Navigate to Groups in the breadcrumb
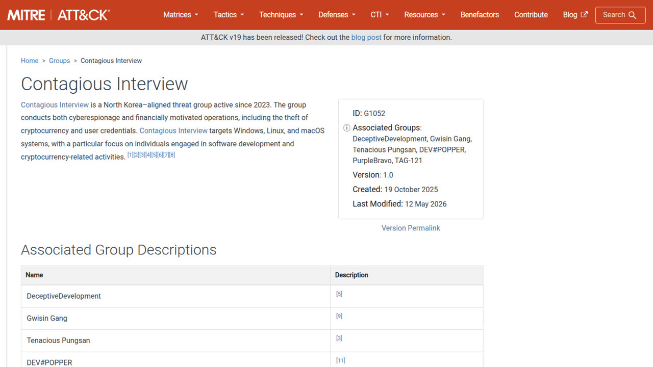The height and width of the screenshot is (367, 653). click(x=60, y=61)
